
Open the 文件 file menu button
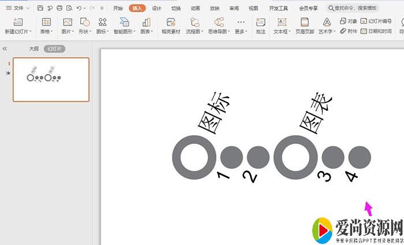coord(18,8)
